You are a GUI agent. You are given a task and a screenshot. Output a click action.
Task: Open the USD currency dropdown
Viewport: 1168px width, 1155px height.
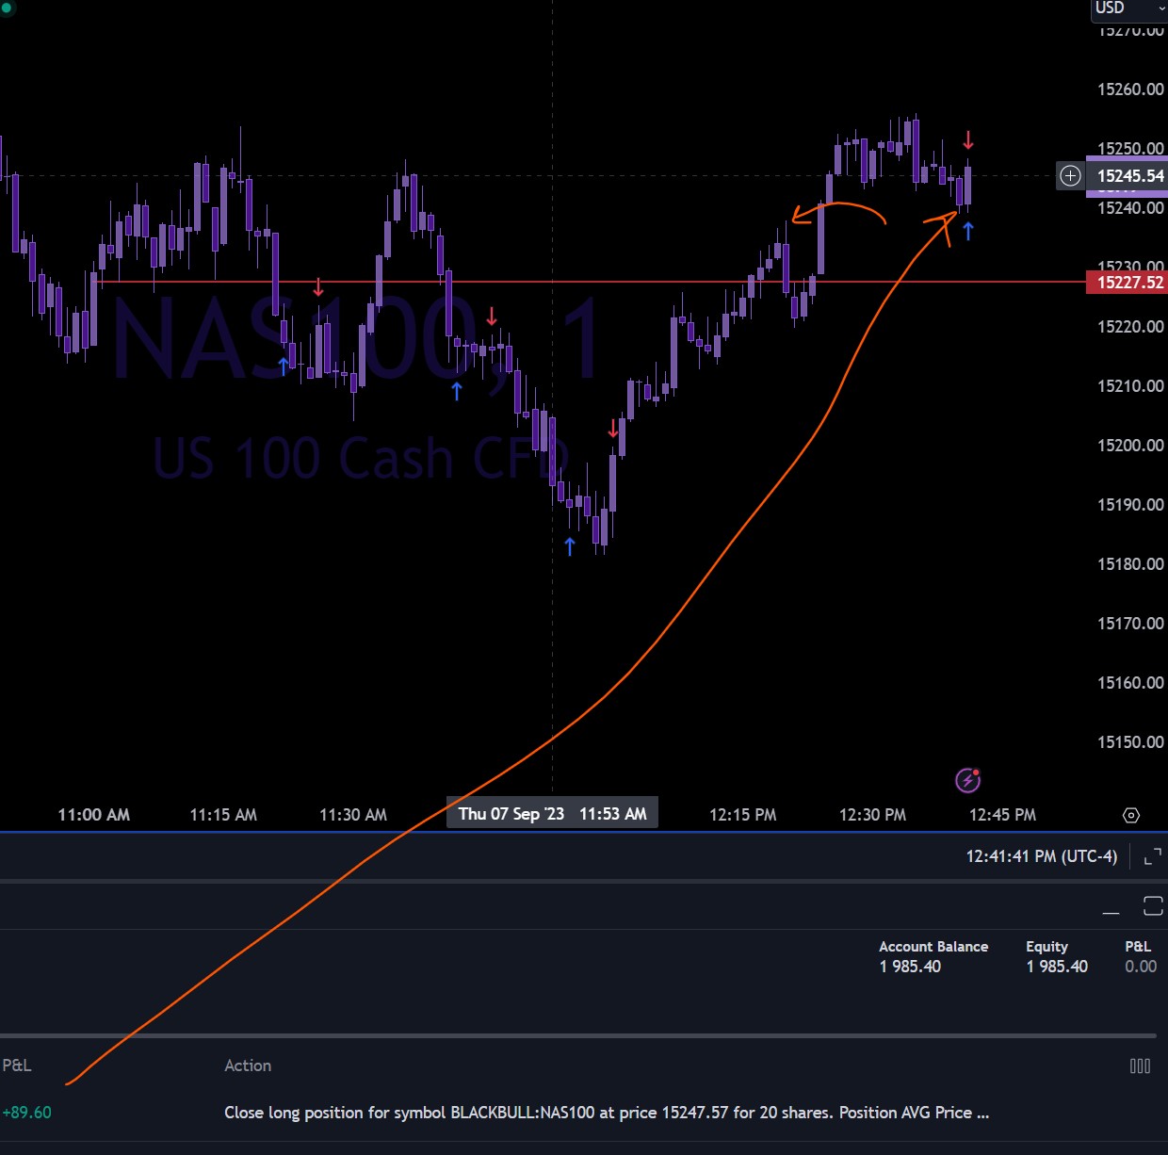[1128, 8]
